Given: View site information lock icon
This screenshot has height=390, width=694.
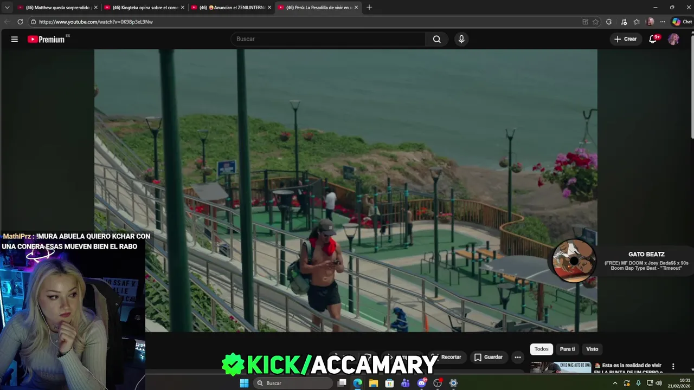Looking at the screenshot, I should click(33, 22).
